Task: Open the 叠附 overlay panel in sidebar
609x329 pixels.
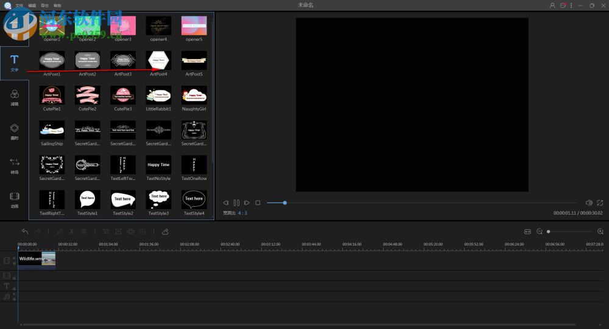Action: tap(14, 131)
